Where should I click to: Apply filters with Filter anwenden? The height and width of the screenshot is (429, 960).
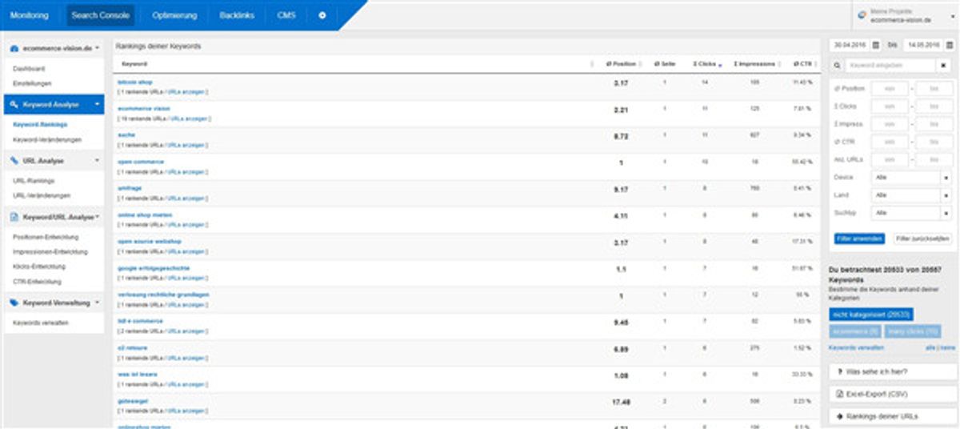click(x=859, y=239)
